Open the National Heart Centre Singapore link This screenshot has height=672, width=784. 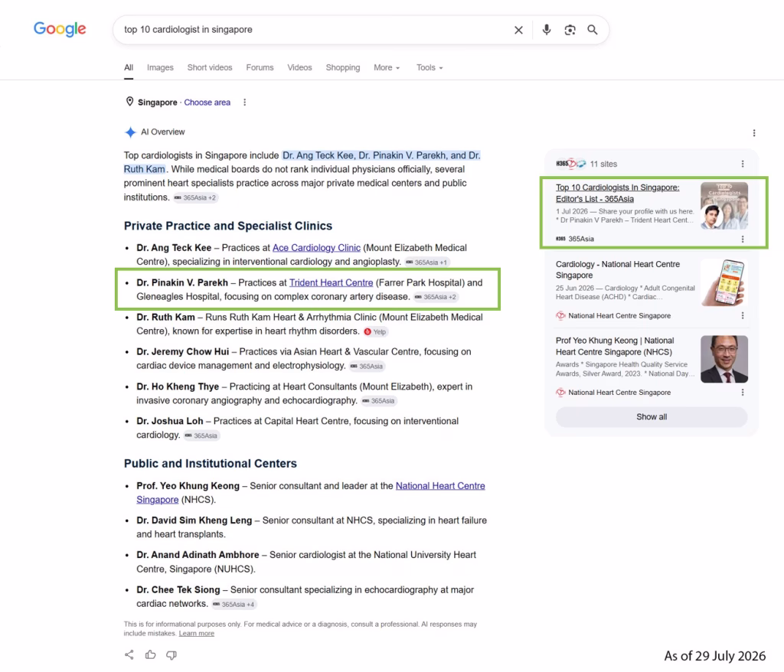pos(440,486)
